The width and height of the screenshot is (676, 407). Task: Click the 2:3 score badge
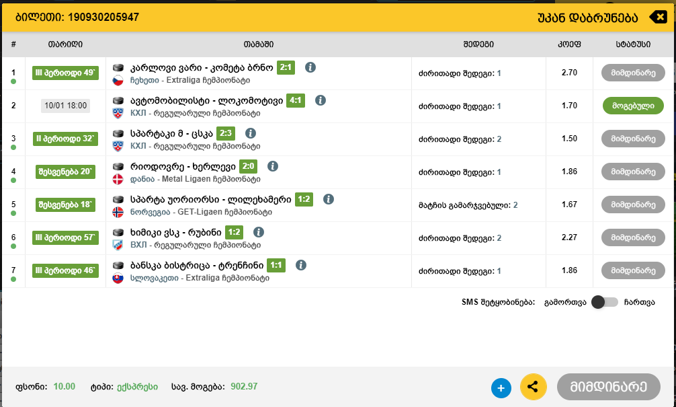click(226, 133)
